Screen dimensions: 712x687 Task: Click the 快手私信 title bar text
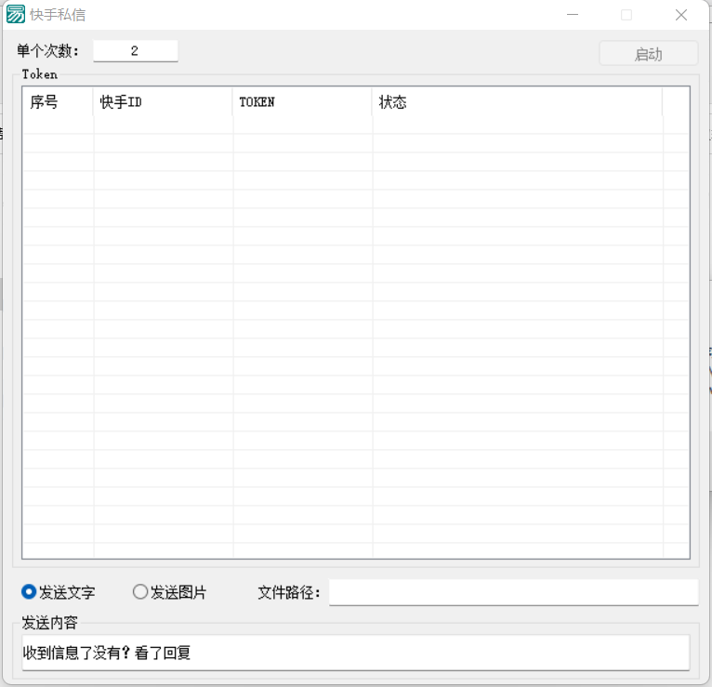58,16
